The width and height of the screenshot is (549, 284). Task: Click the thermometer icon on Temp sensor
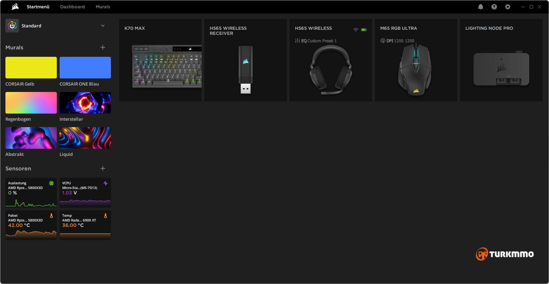(106, 216)
